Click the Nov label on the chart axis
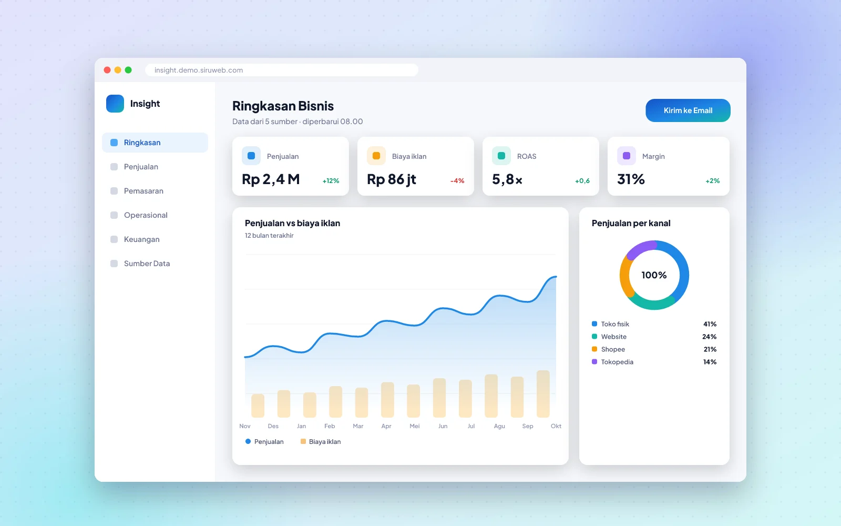The image size is (841, 526). 245,426
